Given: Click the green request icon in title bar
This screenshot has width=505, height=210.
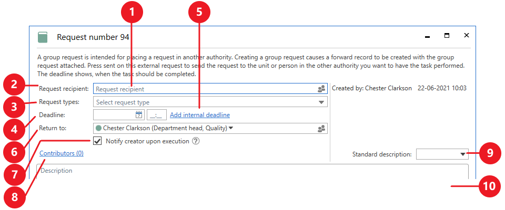Looking at the screenshot, I should pos(43,37).
